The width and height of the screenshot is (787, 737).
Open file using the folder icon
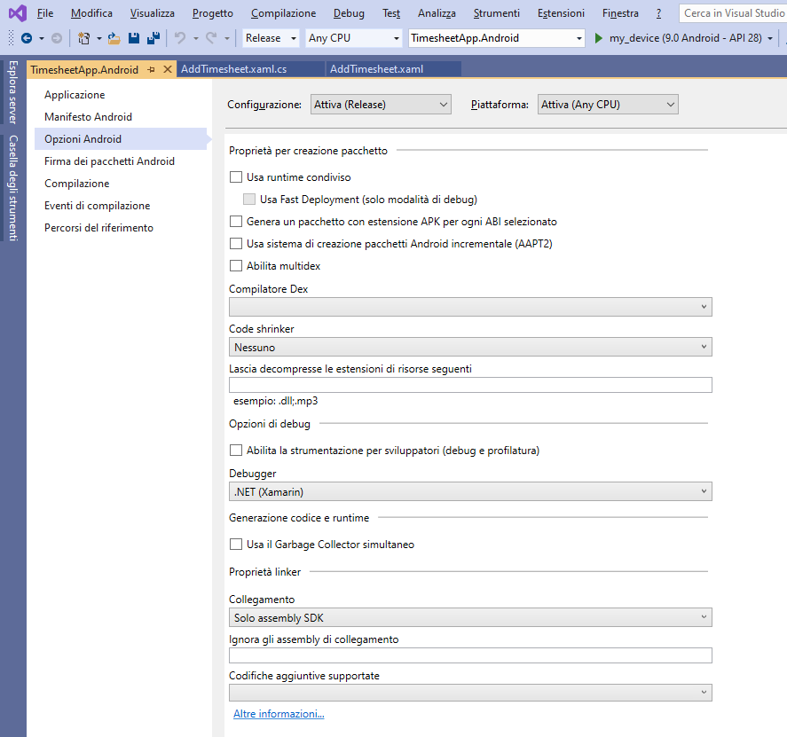(x=114, y=38)
